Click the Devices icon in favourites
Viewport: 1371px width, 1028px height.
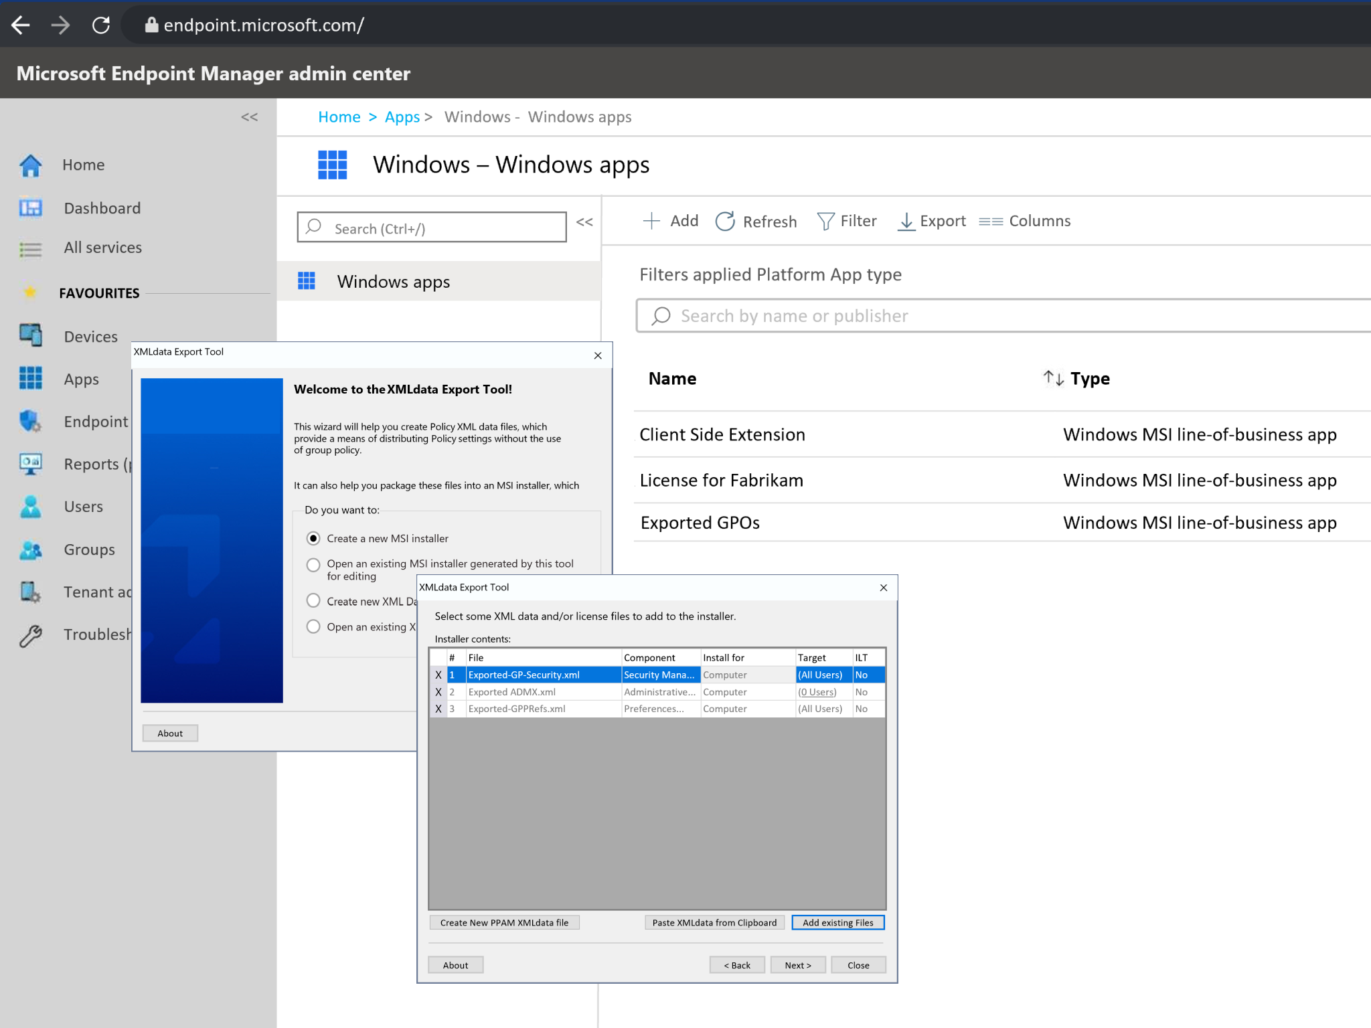31,335
